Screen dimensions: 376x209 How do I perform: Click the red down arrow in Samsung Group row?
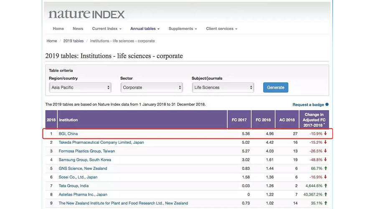tap(325, 159)
